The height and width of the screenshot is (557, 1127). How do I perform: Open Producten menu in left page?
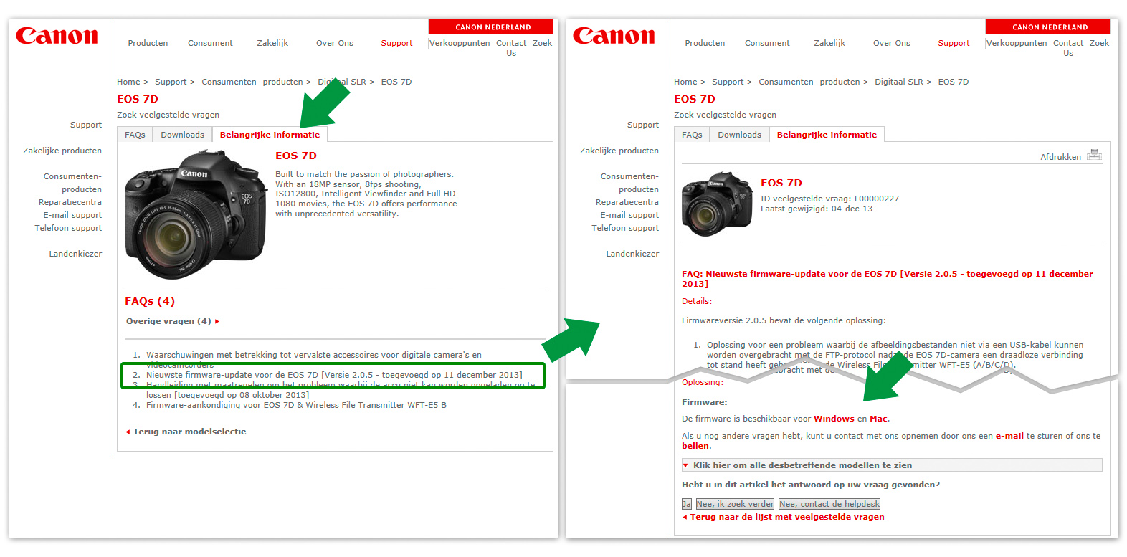point(148,43)
